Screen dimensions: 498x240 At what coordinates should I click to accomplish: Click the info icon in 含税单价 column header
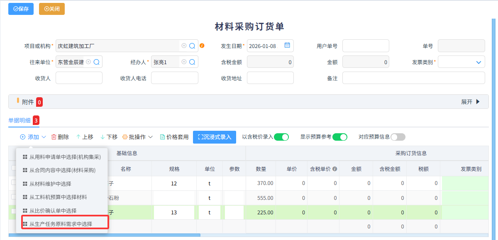coord(335,169)
